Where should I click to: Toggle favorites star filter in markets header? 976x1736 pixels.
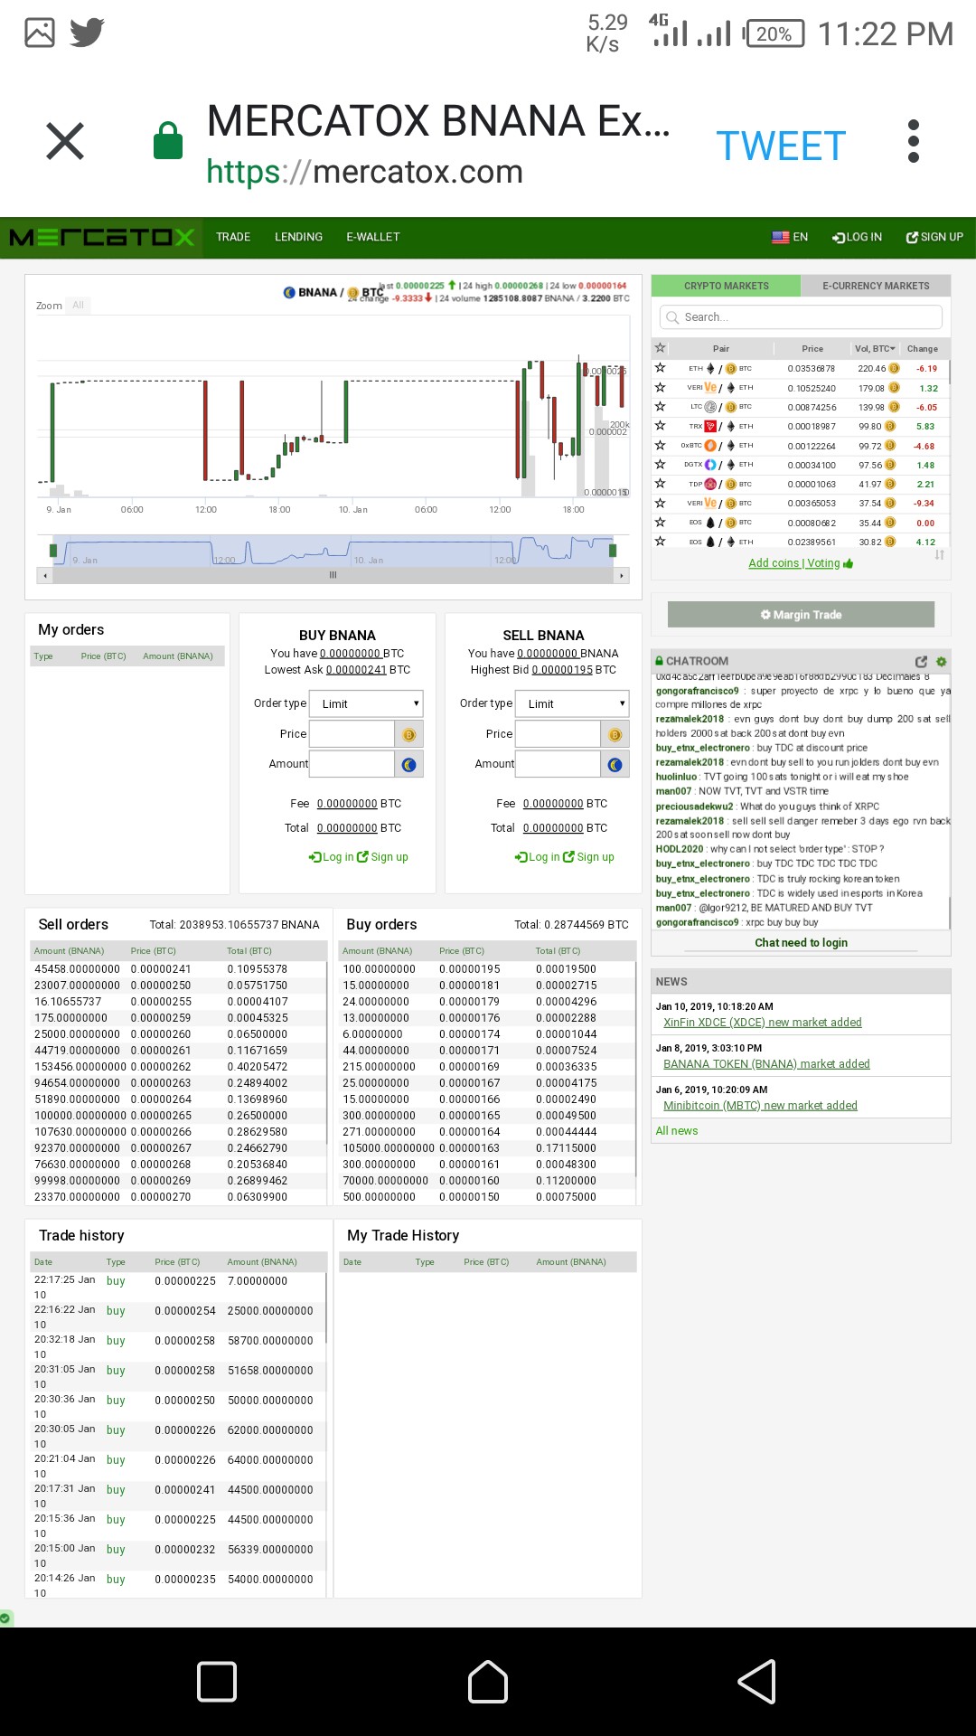[x=661, y=348]
